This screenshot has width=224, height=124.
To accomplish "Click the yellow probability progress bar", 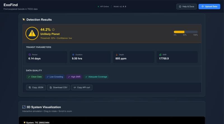I will click(186, 32).
